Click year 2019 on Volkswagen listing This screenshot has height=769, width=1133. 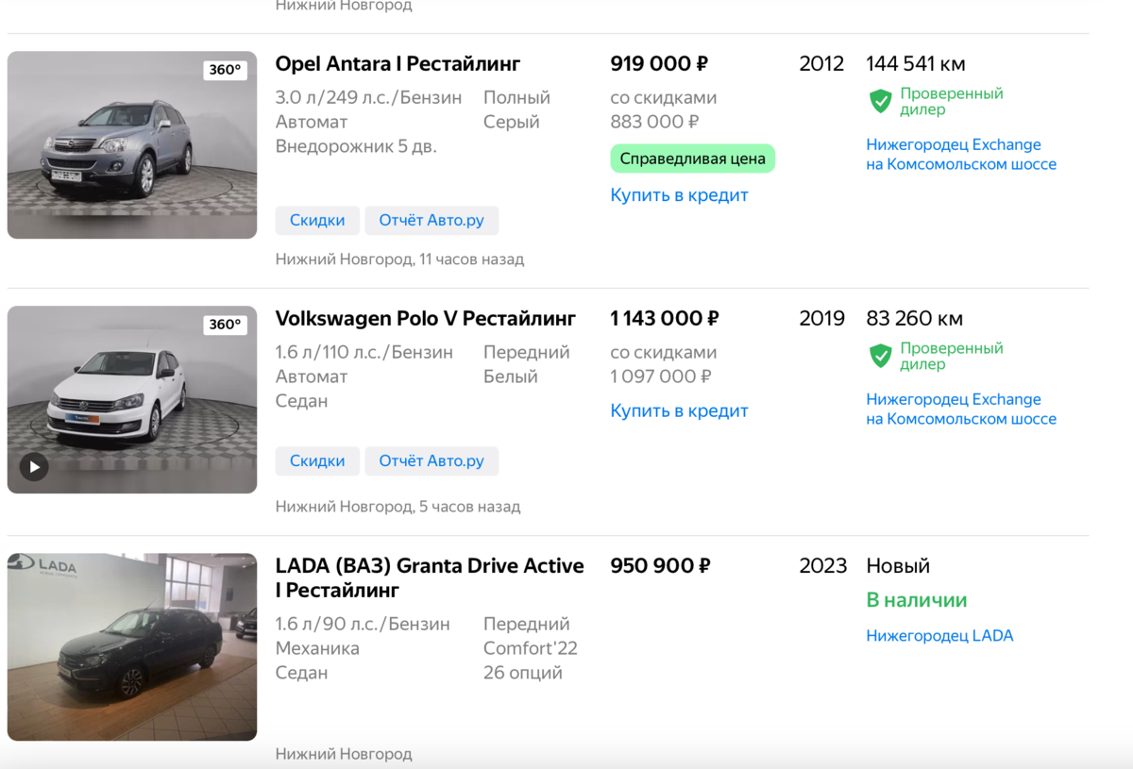(821, 319)
